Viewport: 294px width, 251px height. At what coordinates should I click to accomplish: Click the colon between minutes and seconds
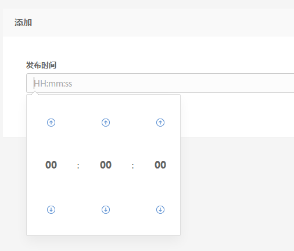[x=133, y=166]
